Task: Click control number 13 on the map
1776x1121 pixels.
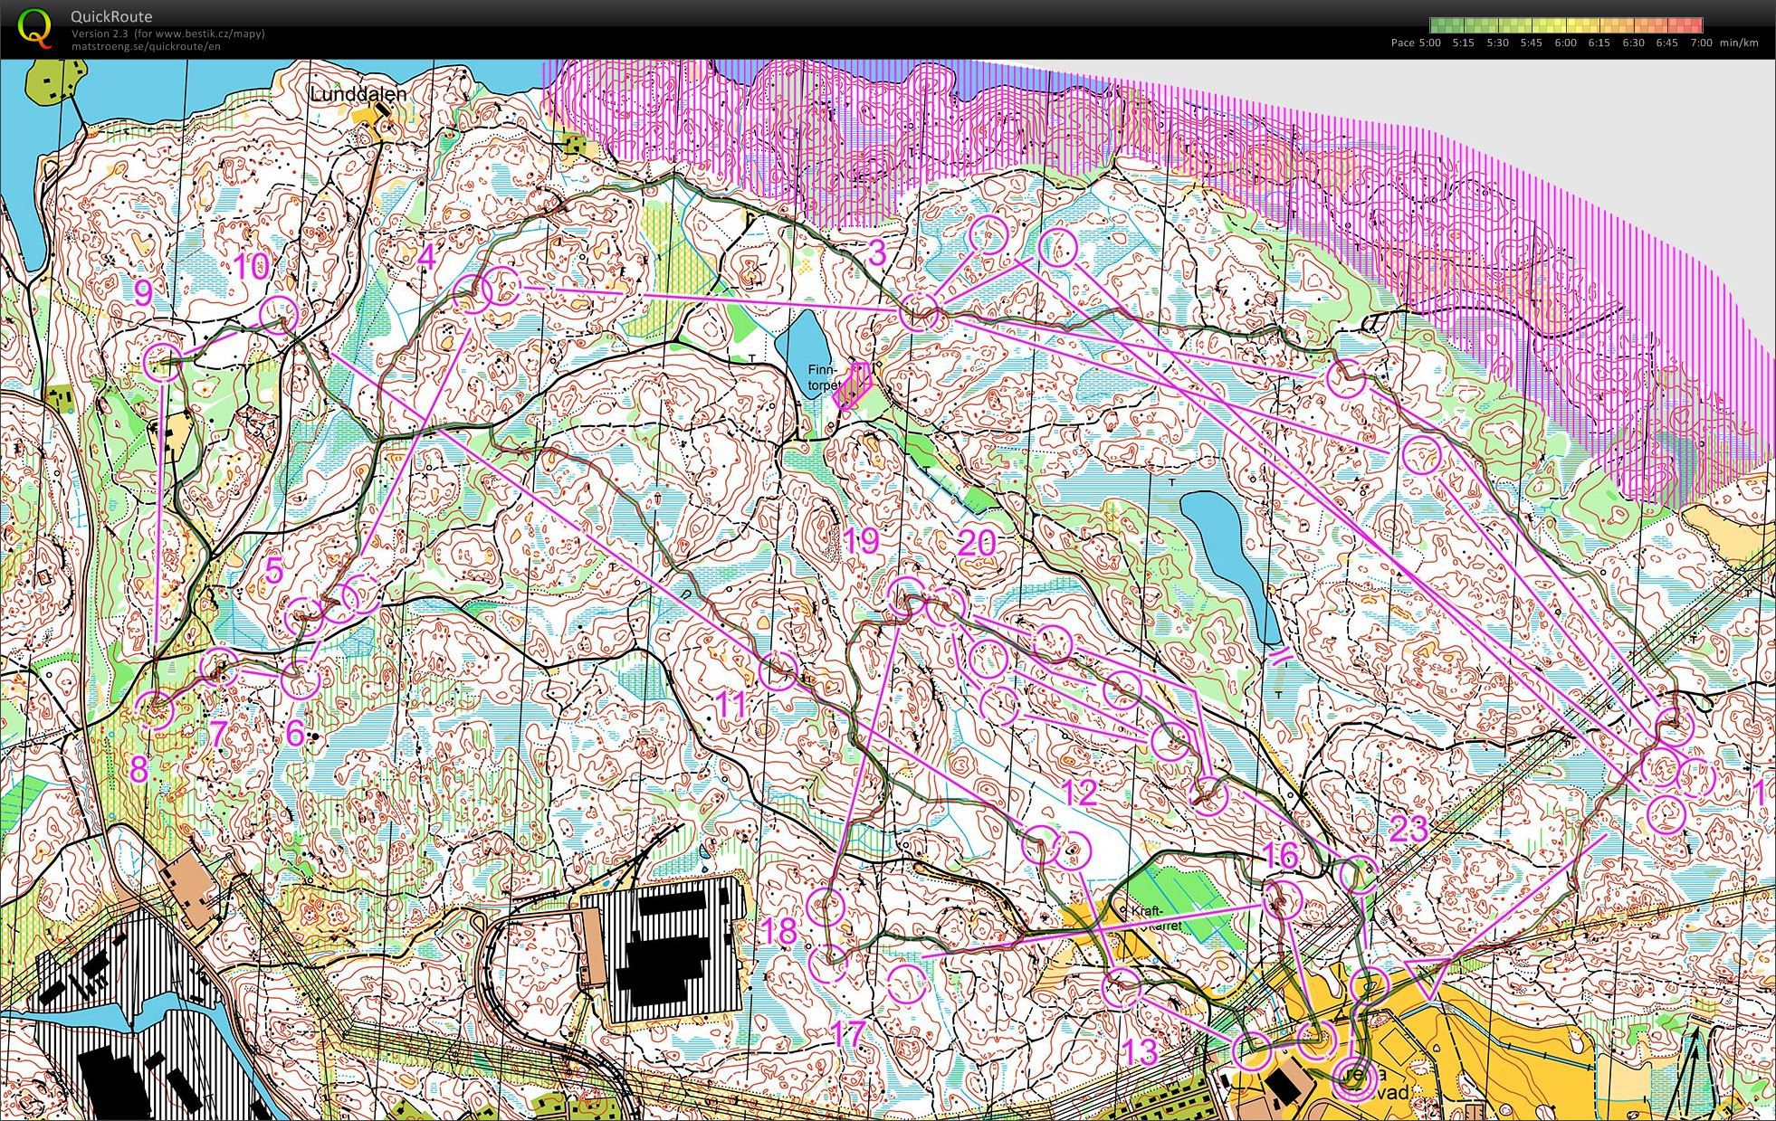Action: click(1140, 1051)
